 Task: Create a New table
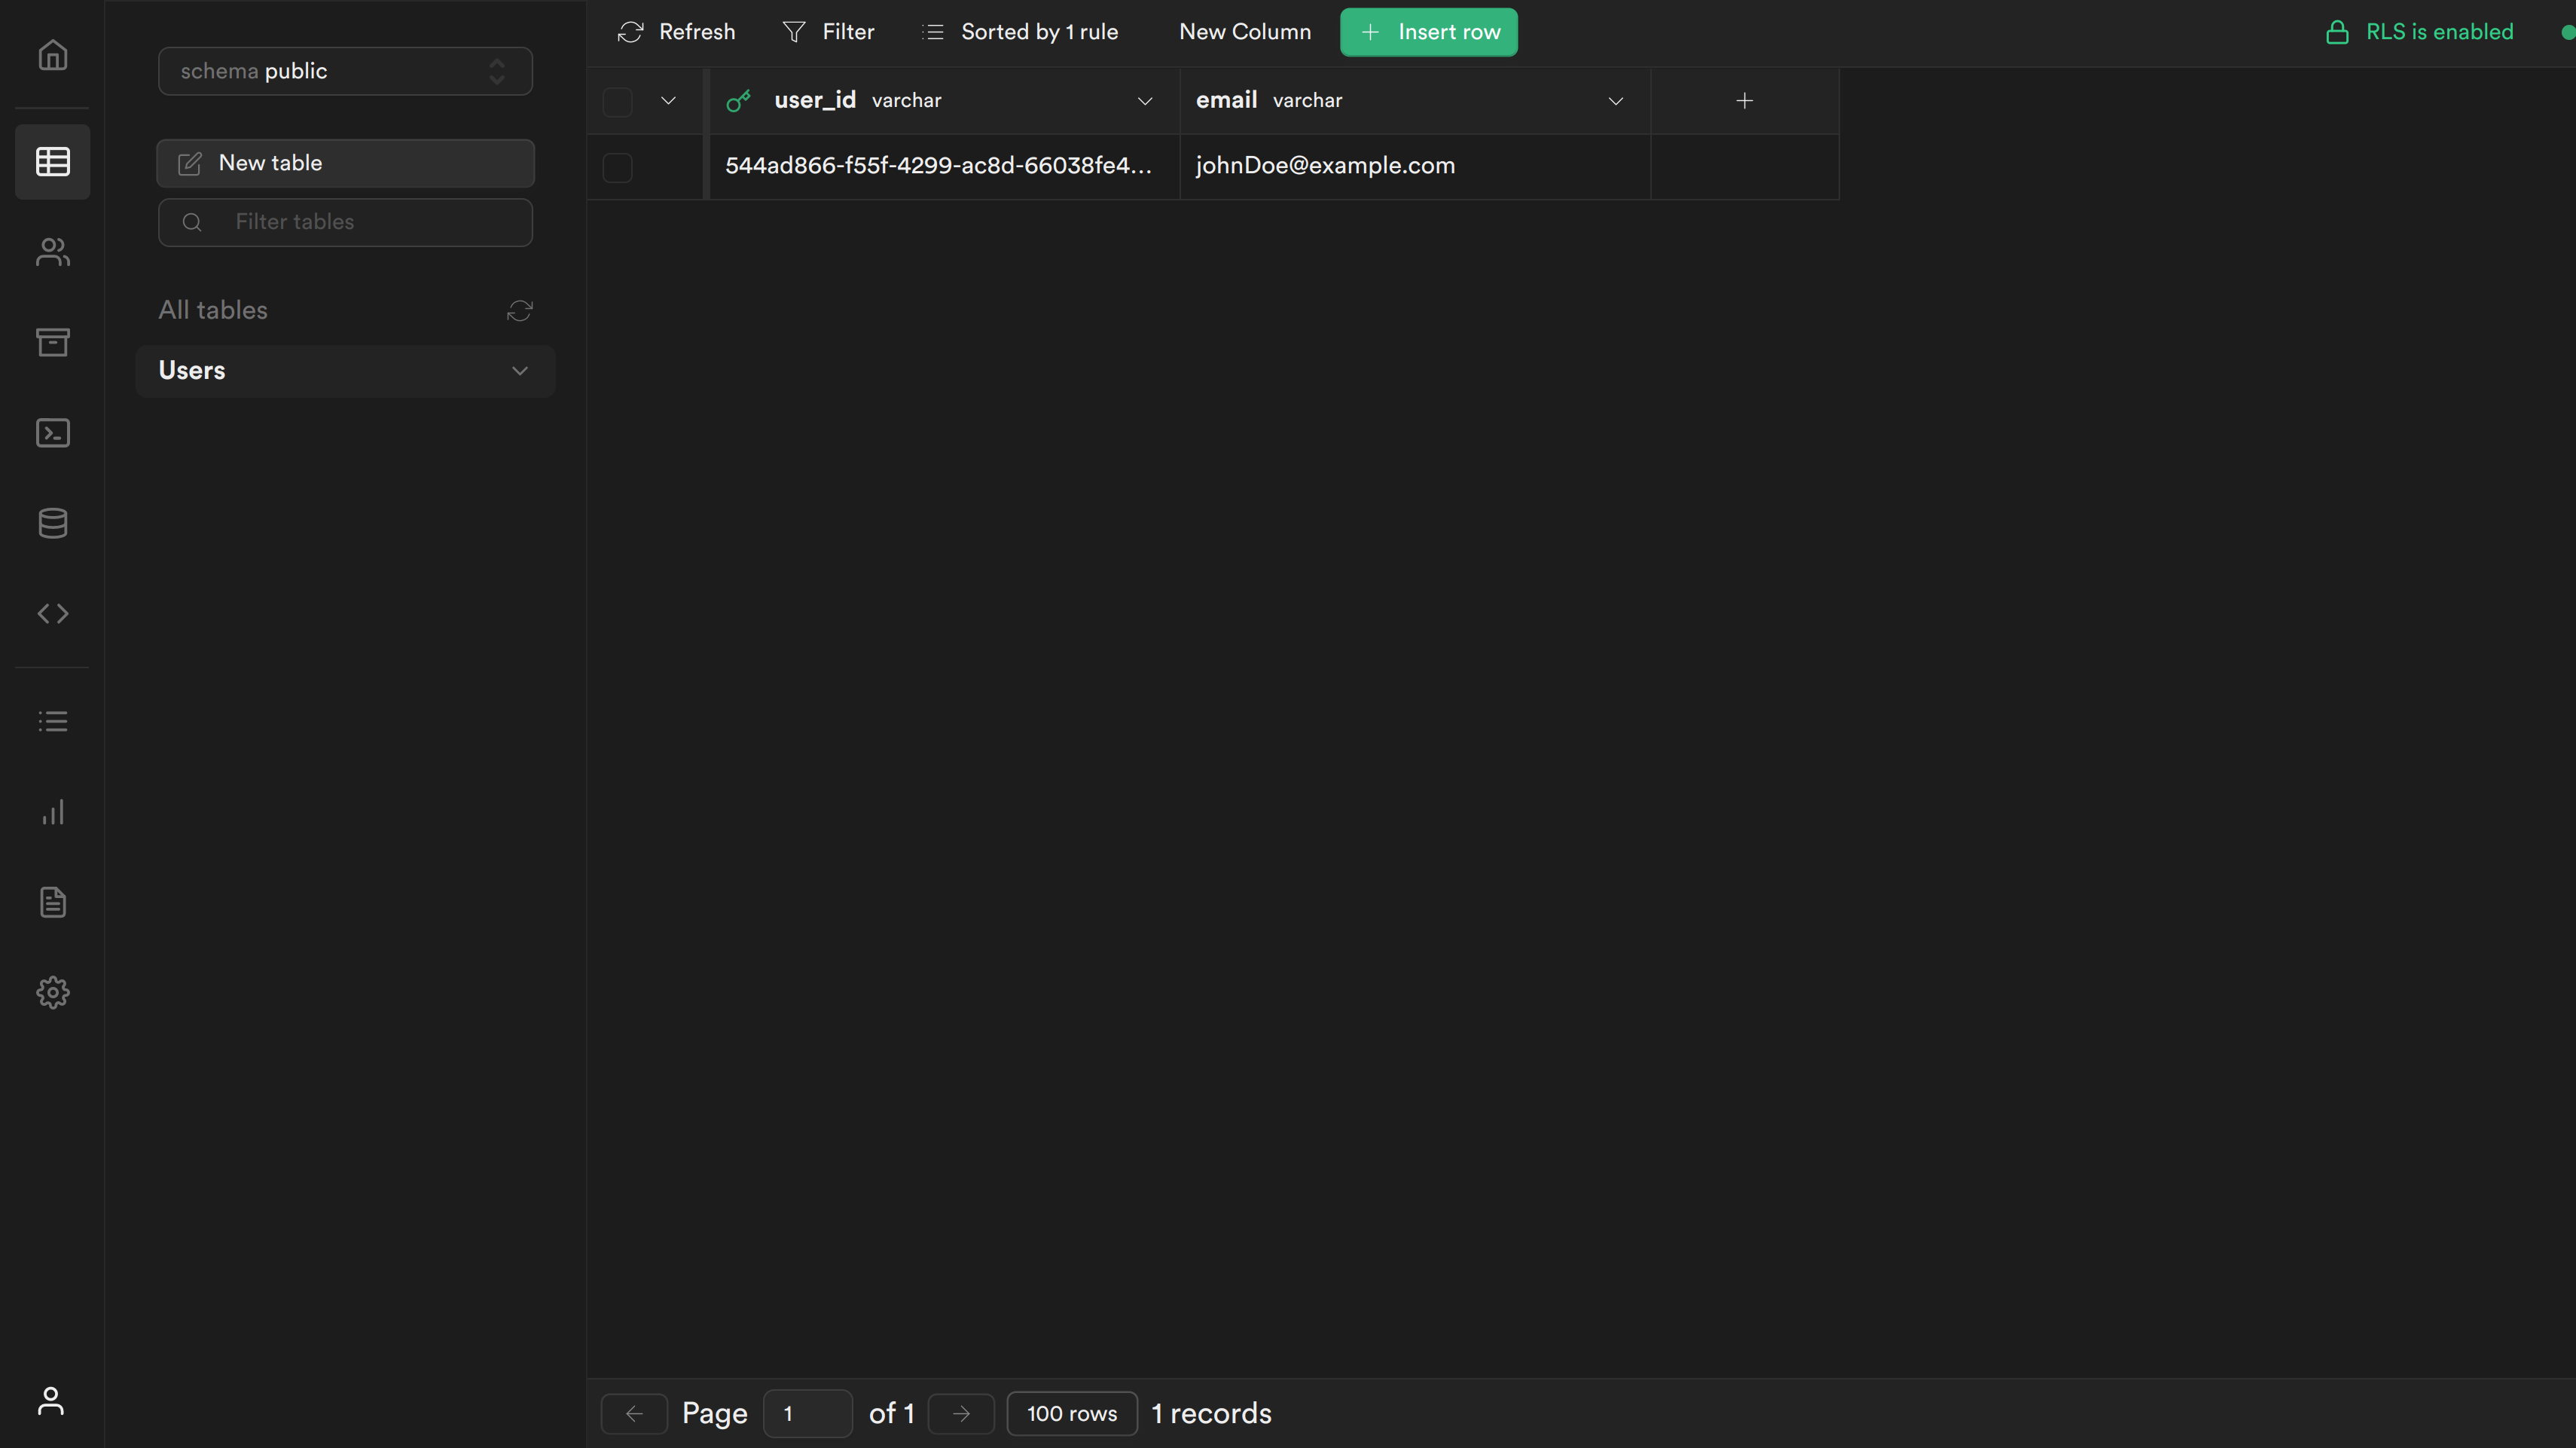coord(345,163)
